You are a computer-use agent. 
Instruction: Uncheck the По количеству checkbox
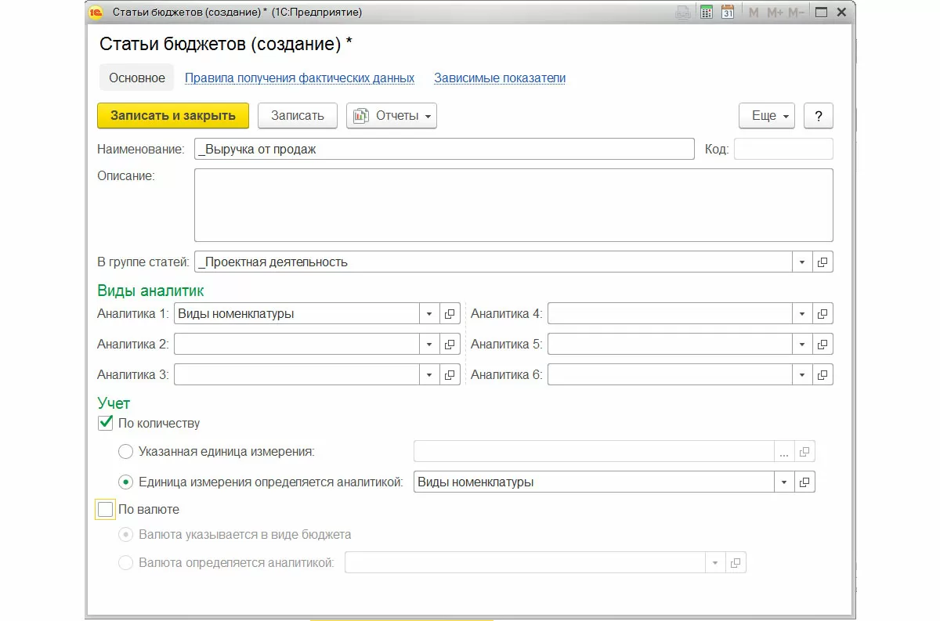tap(106, 424)
